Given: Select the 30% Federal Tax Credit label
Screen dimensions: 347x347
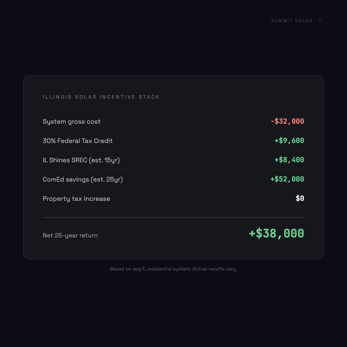Looking at the screenshot, I should [x=78, y=141].
